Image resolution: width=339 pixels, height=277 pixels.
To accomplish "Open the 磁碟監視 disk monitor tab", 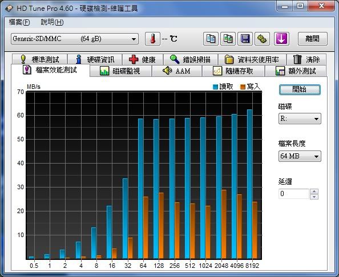I will point(120,71).
